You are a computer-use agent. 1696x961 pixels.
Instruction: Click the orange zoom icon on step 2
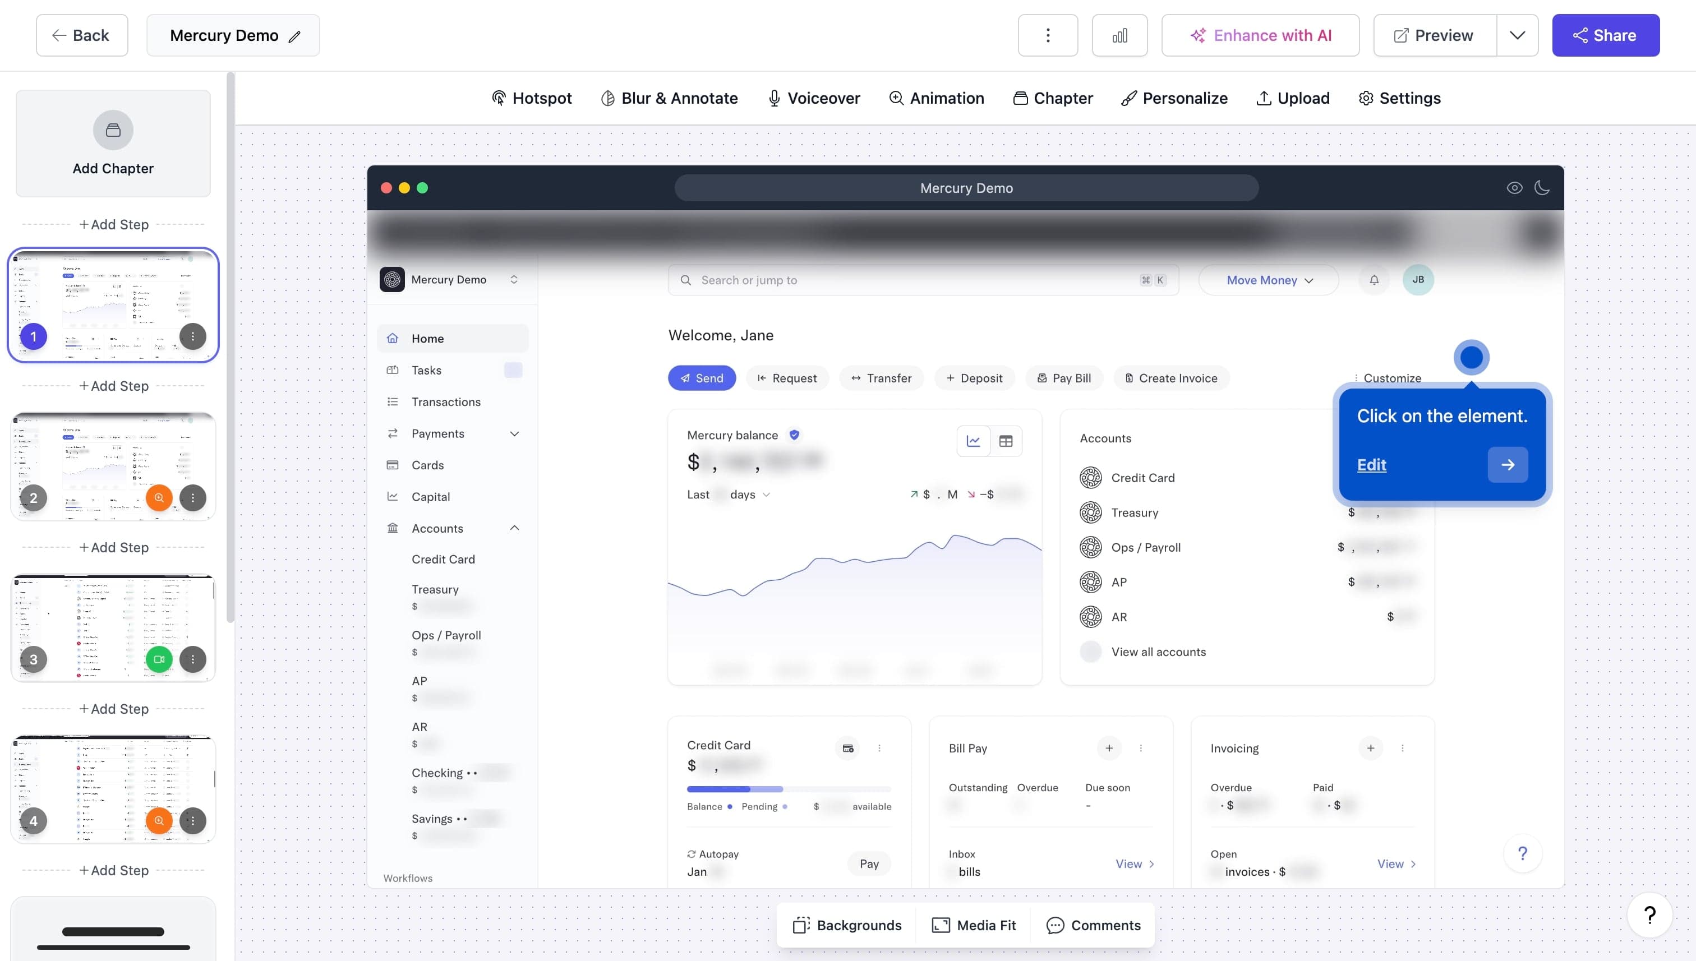159,498
